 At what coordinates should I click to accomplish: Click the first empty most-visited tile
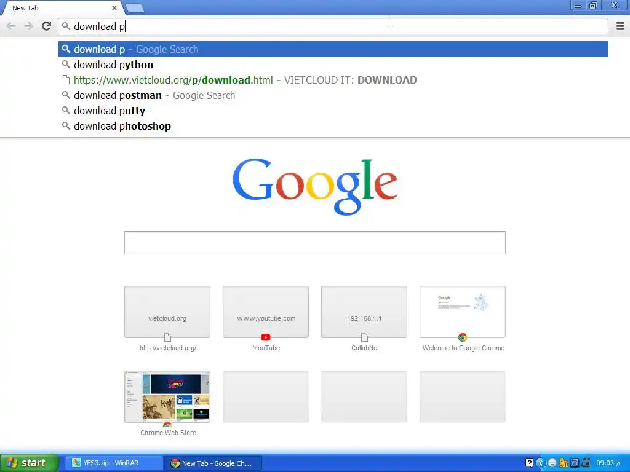point(266,396)
